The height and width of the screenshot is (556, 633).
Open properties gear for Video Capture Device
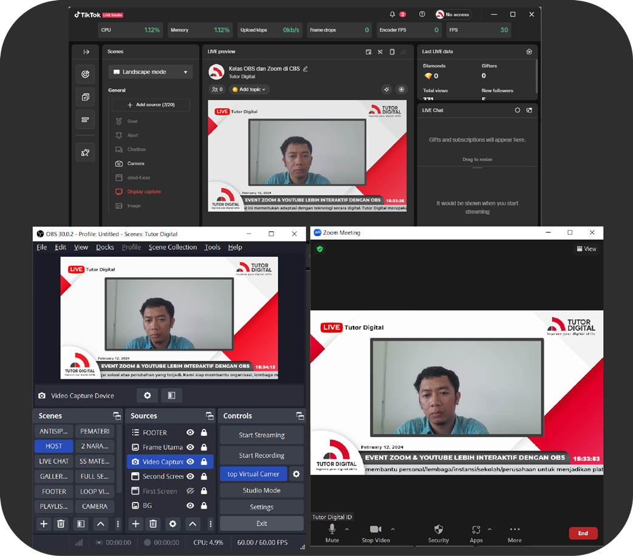coord(147,396)
